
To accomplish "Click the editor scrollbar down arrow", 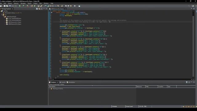I will 193,78.
